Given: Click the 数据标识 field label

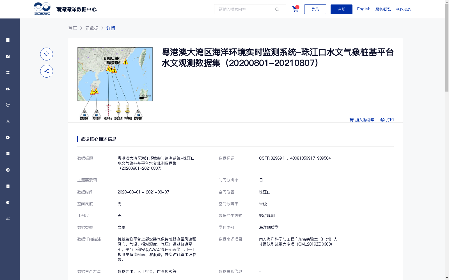Looking at the screenshot, I should click(x=226, y=158).
